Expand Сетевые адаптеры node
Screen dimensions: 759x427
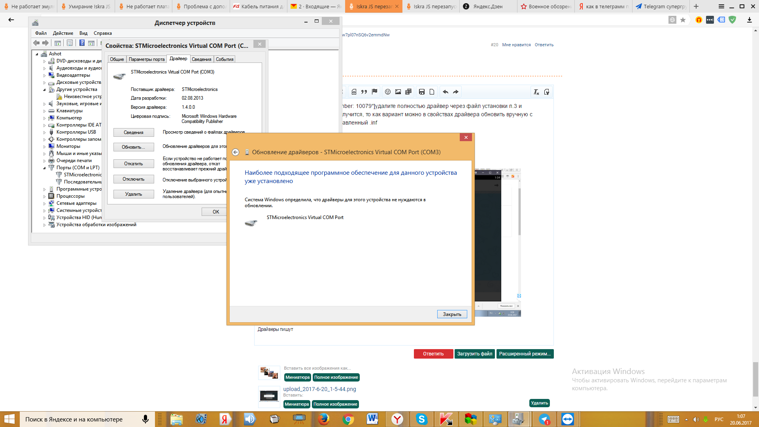coord(44,204)
